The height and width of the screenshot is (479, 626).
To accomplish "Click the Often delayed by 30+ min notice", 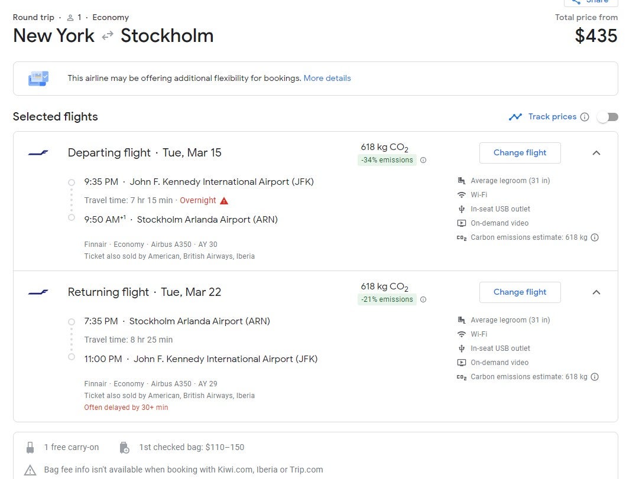I will pos(126,408).
